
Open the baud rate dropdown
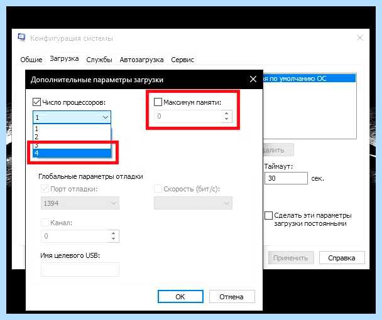tap(193, 203)
